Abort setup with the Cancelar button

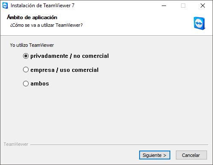click(191, 155)
